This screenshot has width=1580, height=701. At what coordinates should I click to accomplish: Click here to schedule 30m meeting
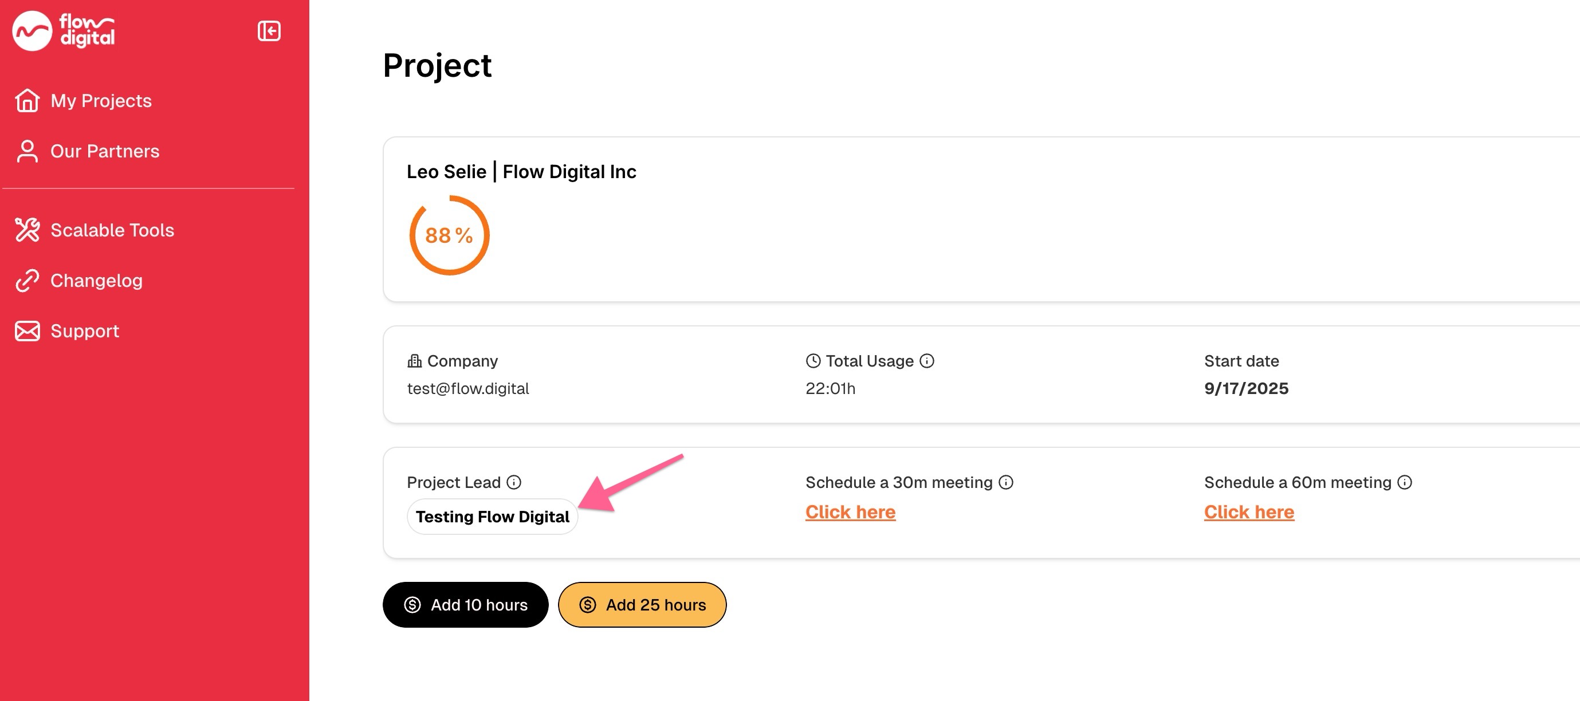click(850, 511)
